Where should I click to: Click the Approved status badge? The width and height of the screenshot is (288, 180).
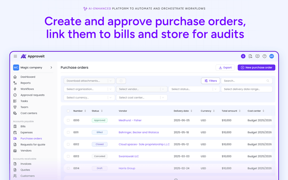click(x=100, y=120)
